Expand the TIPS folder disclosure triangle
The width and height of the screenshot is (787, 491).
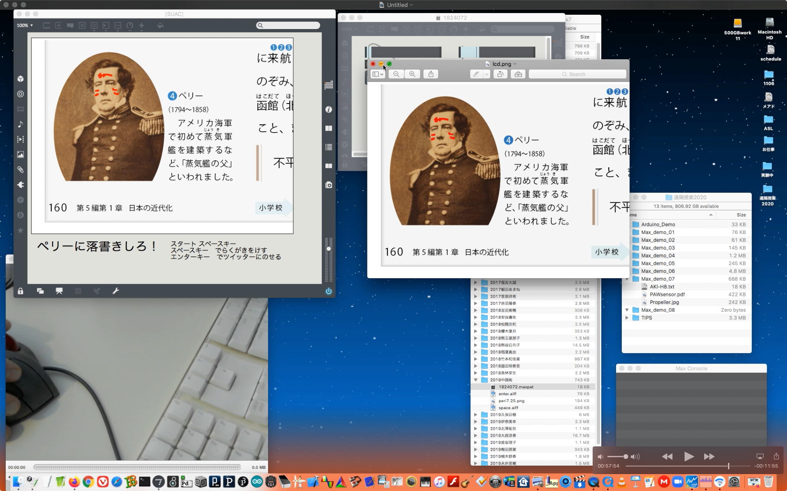pos(627,318)
